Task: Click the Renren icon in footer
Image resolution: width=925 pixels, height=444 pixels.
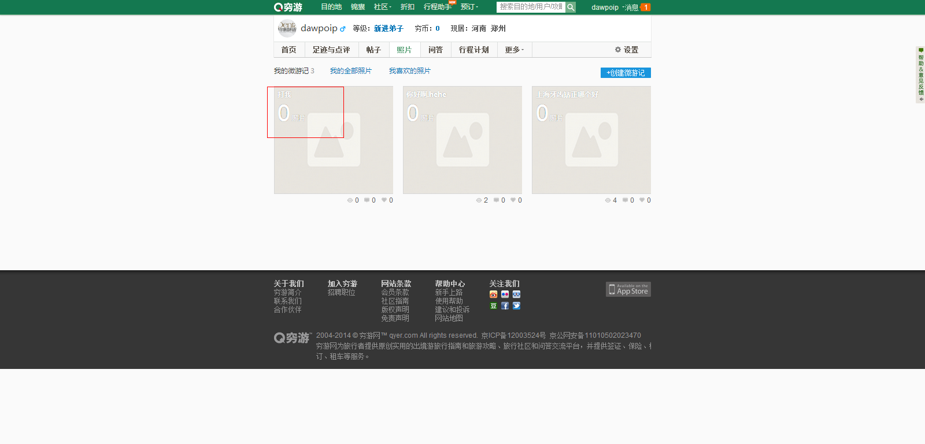Action: 516,294
